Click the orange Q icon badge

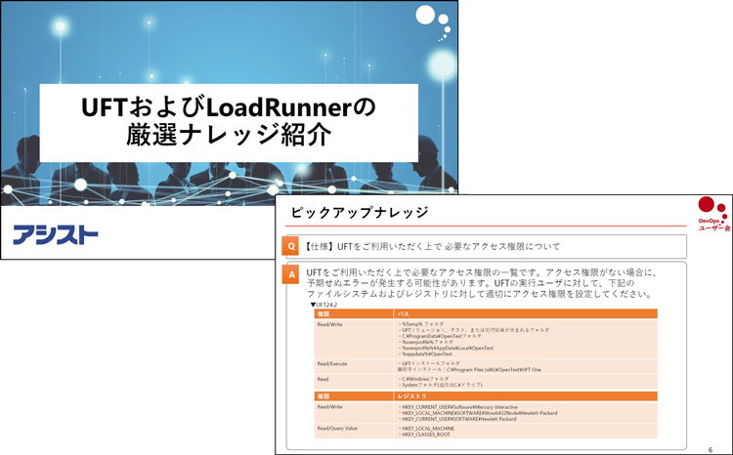pyautogui.click(x=290, y=246)
